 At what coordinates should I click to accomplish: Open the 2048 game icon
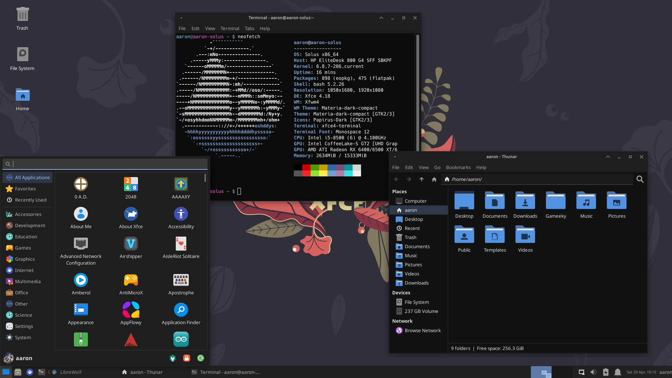point(131,184)
